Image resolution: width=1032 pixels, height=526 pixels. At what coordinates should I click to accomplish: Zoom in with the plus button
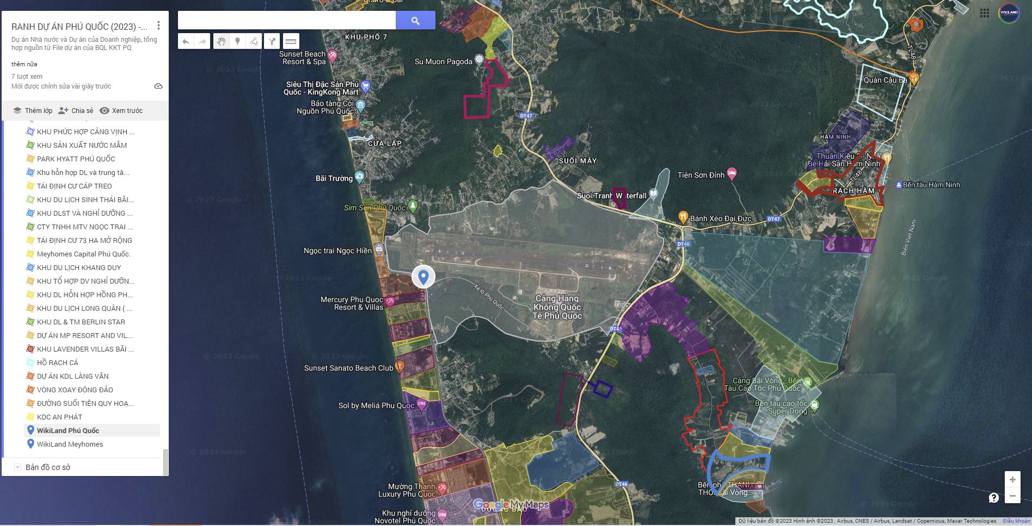coord(1012,479)
